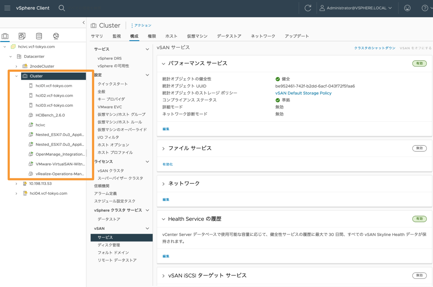This screenshot has height=287, width=433.
Task: Switch to Storage inventory view
Action: [39, 36]
